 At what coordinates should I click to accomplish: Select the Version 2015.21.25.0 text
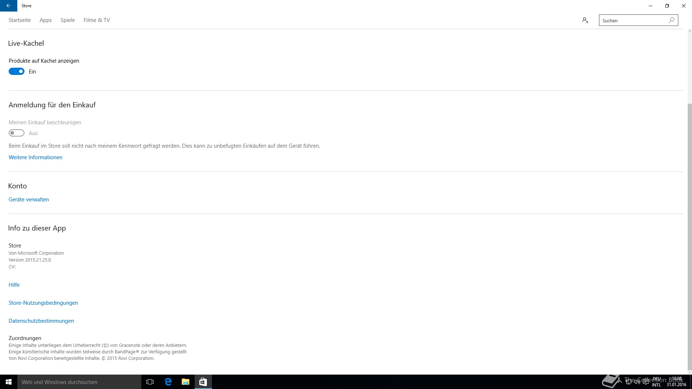[x=30, y=260]
